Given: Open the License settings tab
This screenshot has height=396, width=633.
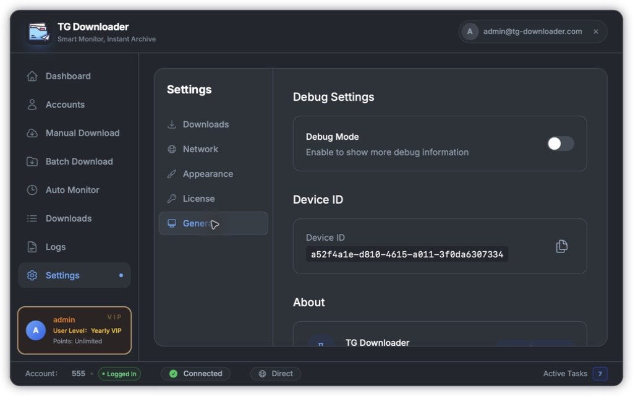Looking at the screenshot, I should coord(213,199).
